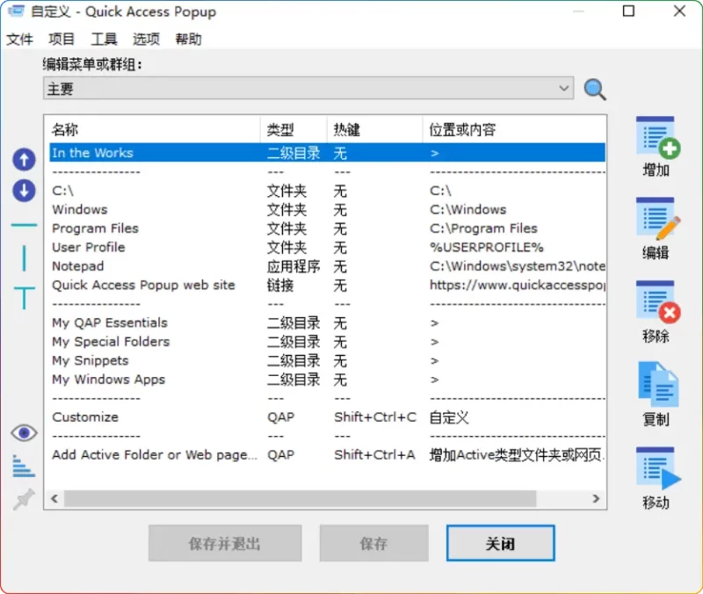703x594 pixels.
Task: Select the 'My Snippets' row
Action: coord(327,360)
